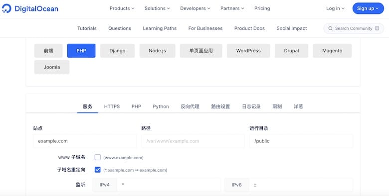Visit Learning Paths
The width and height of the screenshot is (389, 196).
160,28
